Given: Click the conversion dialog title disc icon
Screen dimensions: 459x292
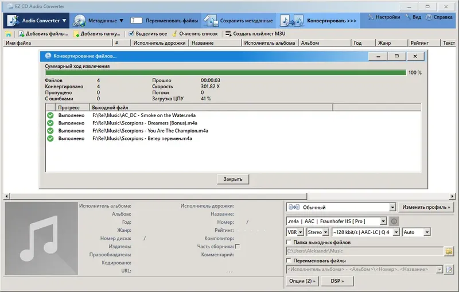Looking at the screenshot, I should point(48,56).
